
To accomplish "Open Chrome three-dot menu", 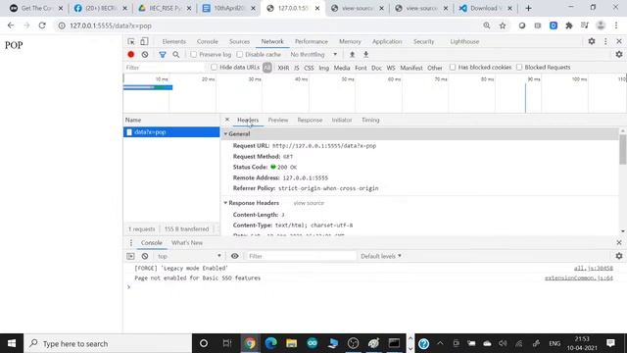I will [616, 25].
